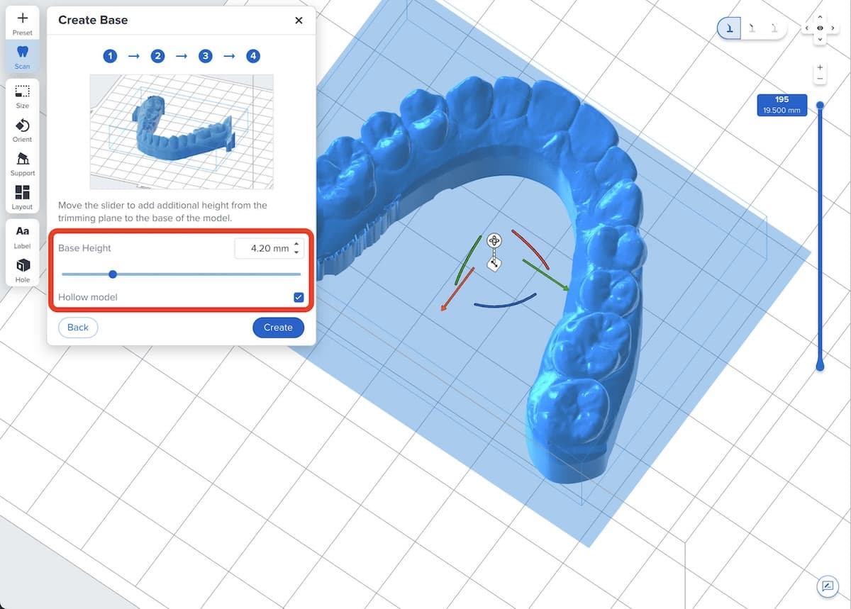The height and width of the screenshot is (609, 851).
Task: Click the eye view reset icon
Action: (820, 28)
